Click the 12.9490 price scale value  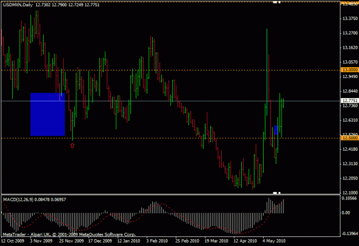350,77
